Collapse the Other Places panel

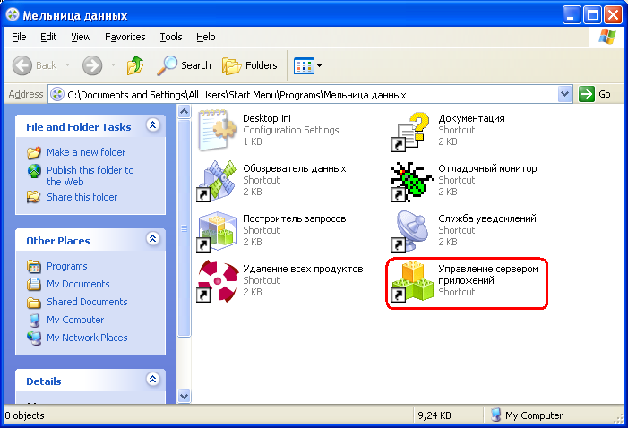[152, 240]
